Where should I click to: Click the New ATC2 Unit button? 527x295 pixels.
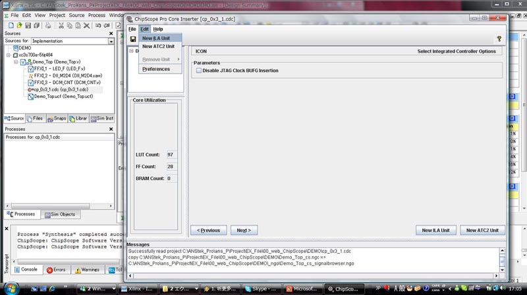pyautogui.click(x=483, y=231)
